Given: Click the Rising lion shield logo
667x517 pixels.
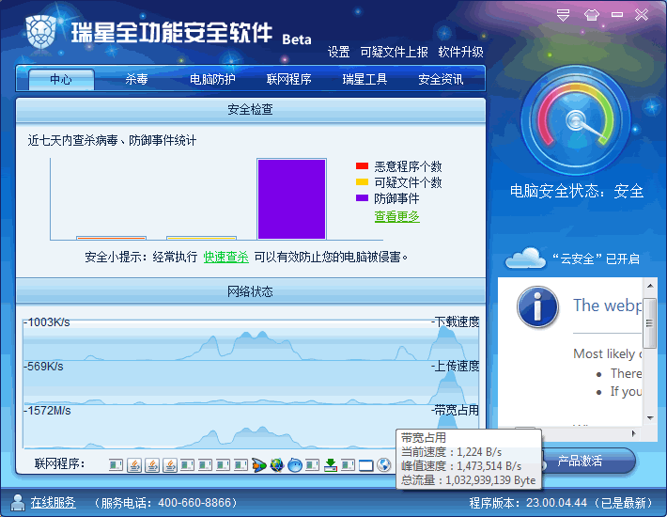Looking at the screenshot, I should (x=40, y=31).
